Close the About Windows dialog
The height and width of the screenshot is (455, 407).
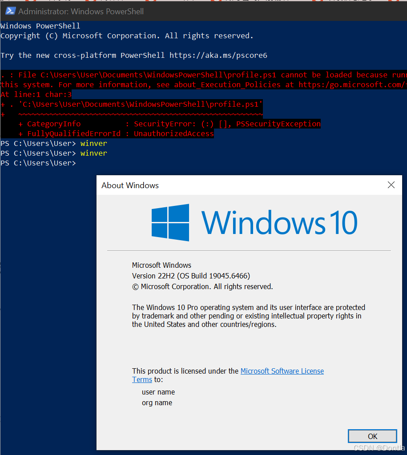(x=391, y=185)
